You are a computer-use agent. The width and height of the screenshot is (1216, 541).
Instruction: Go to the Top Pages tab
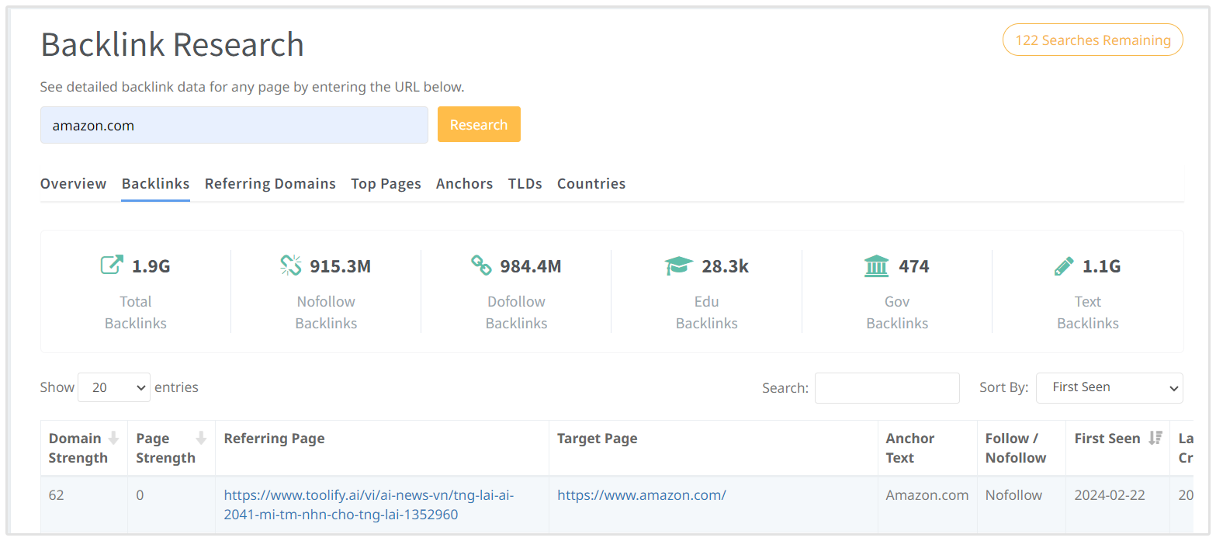pyautogui.click(x=386, y=184)
